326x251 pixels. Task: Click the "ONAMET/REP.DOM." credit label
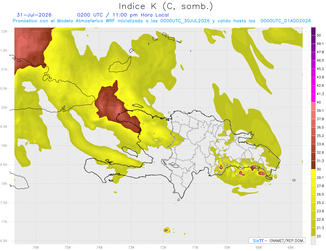pyautogui.click(x=286, y=240)
